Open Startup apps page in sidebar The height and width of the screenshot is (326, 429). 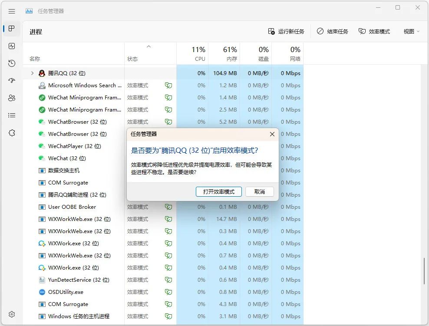tap(12, 81)
